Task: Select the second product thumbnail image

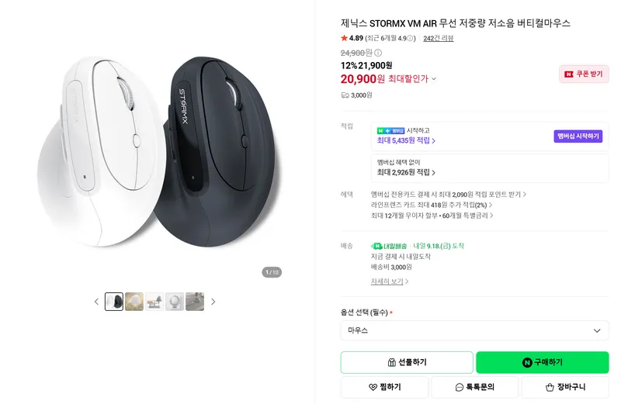Action: click(134, 302)
